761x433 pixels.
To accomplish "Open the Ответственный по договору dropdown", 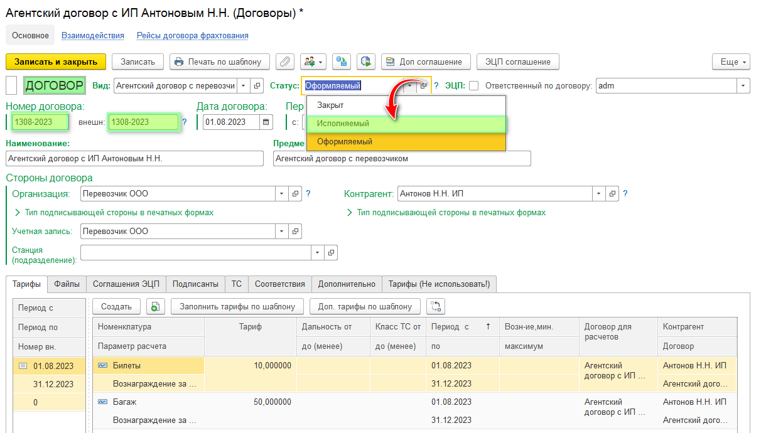I will (x=743, y=86).
